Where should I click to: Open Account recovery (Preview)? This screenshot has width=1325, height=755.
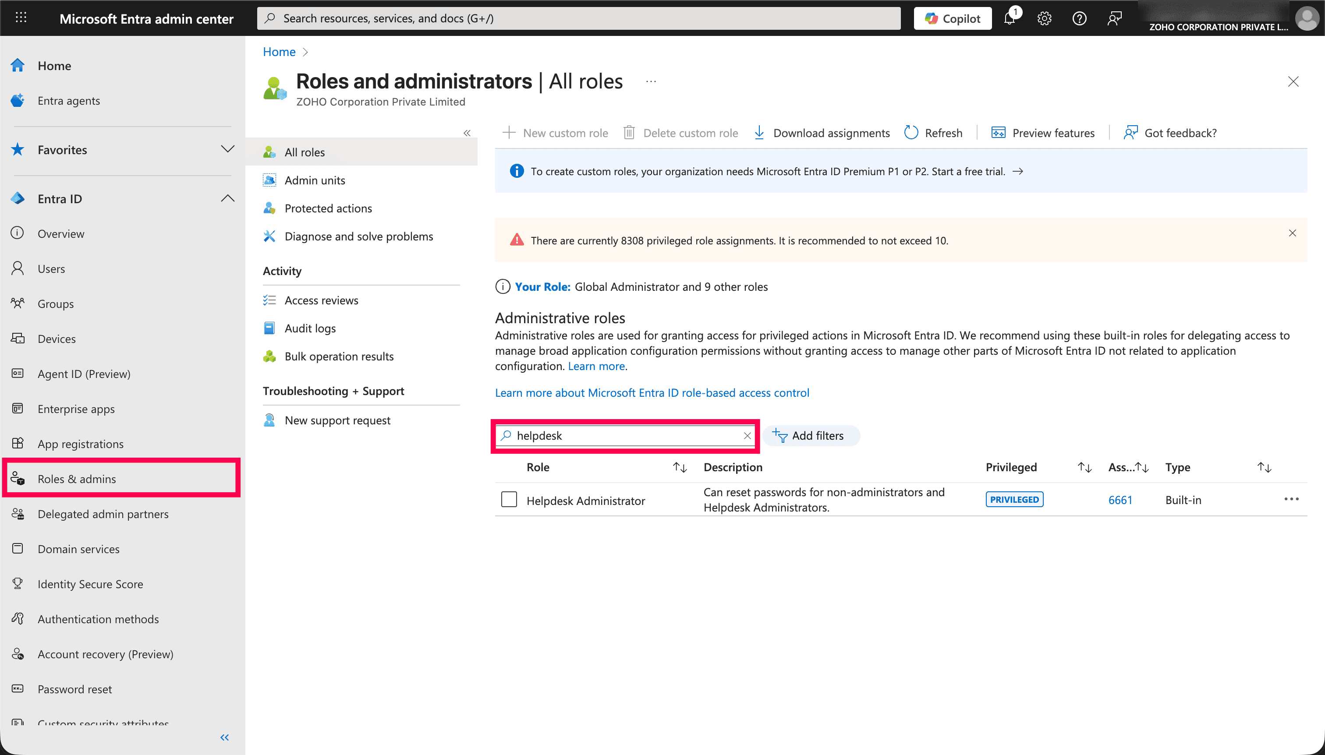click(x=105, y=654)
